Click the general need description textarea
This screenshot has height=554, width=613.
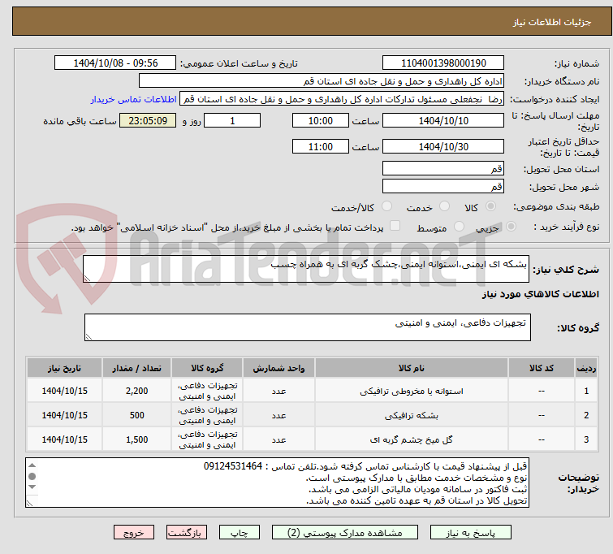tap(306, 269)
